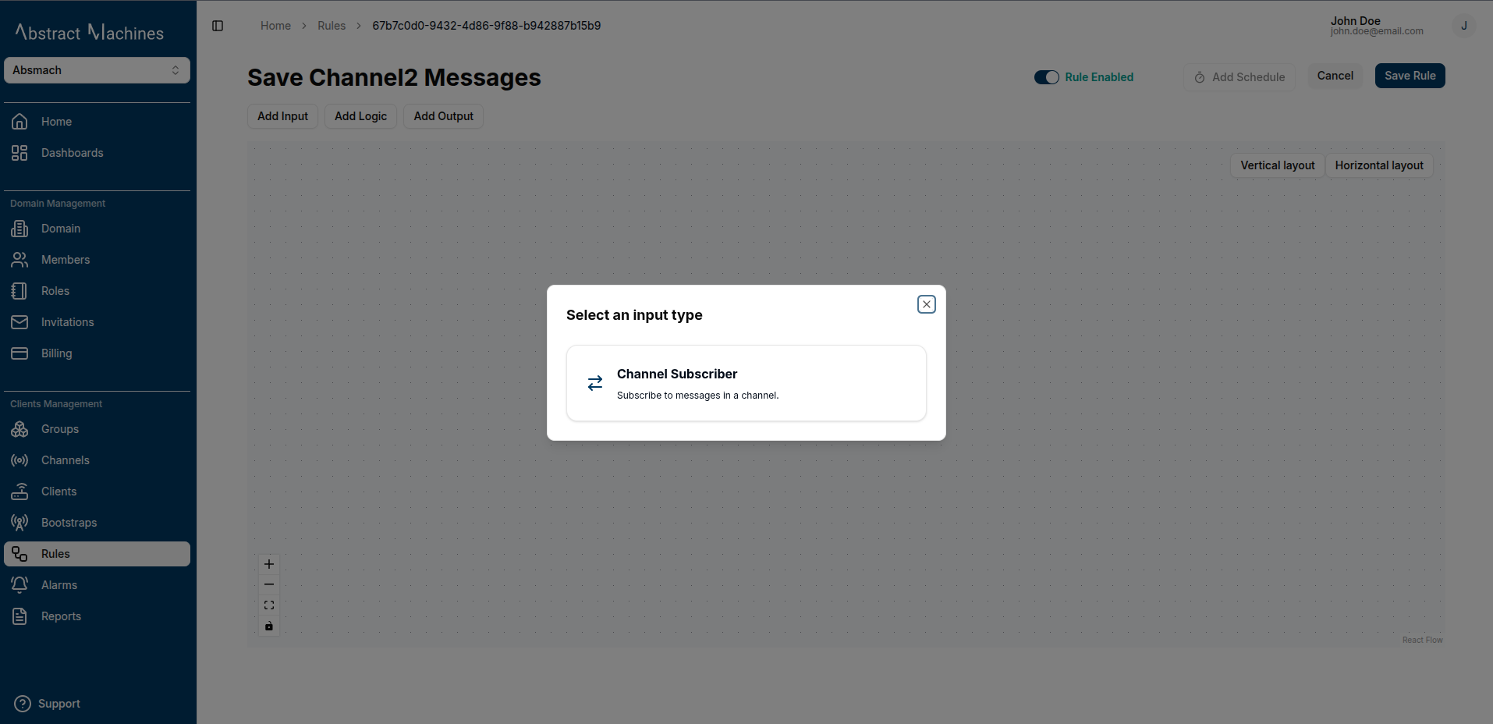Click the Abstract Machines logo
The image size is (1493, 724).
coord(90,32)
